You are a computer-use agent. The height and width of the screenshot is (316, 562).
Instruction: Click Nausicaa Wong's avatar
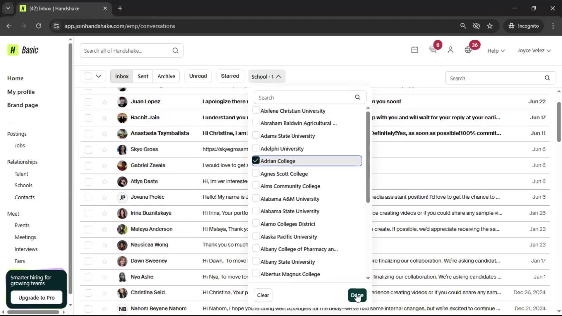point(122,245)
